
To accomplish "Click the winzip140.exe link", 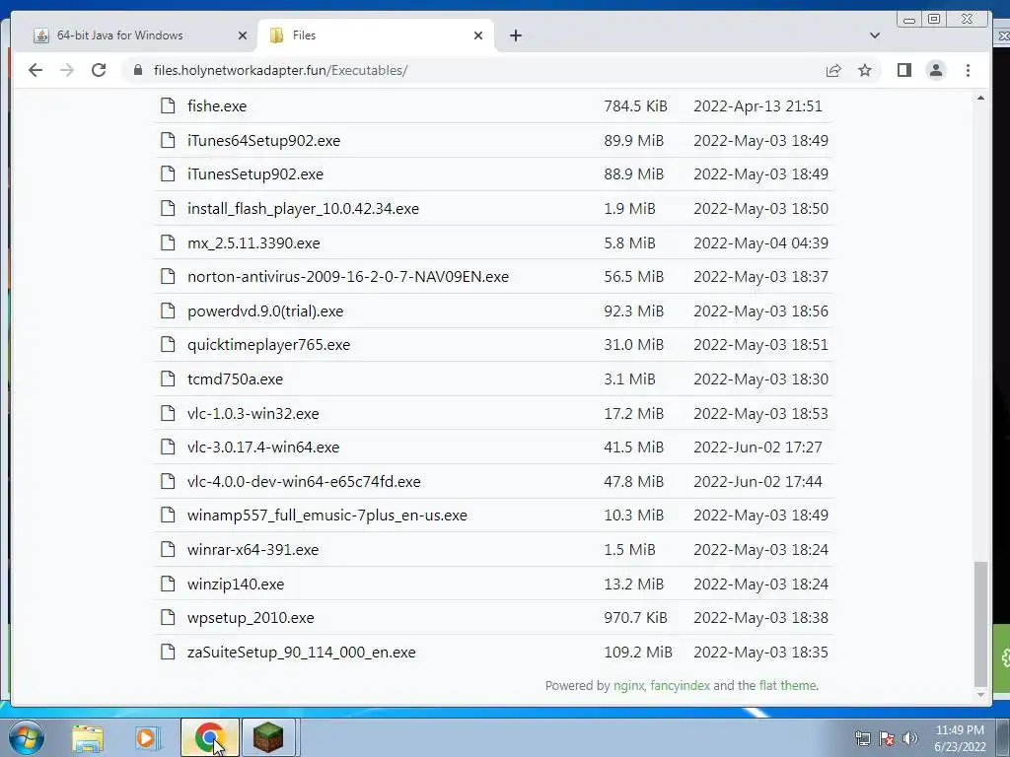I will tap(235, 584).
